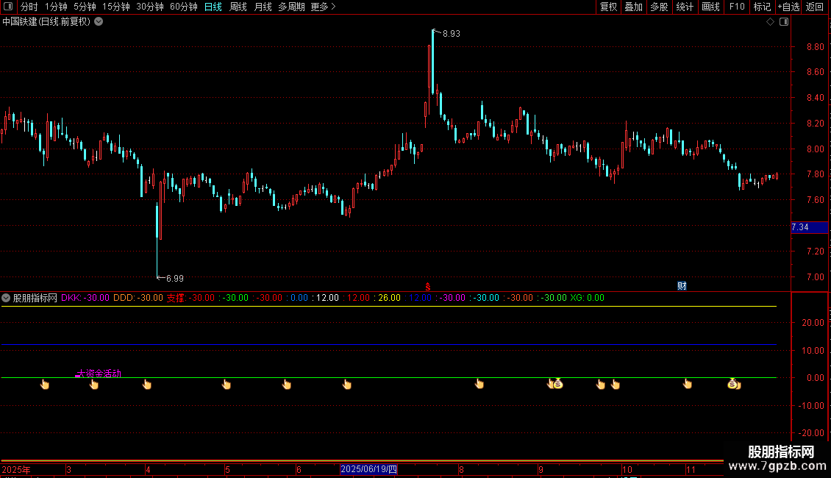The image size is (831, 478).
Task: Click the 7.34 highlighted price tag
Action: tap(809, 227)
